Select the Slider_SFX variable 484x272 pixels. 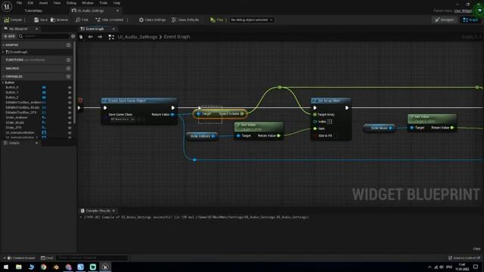[x=14, y=128]
